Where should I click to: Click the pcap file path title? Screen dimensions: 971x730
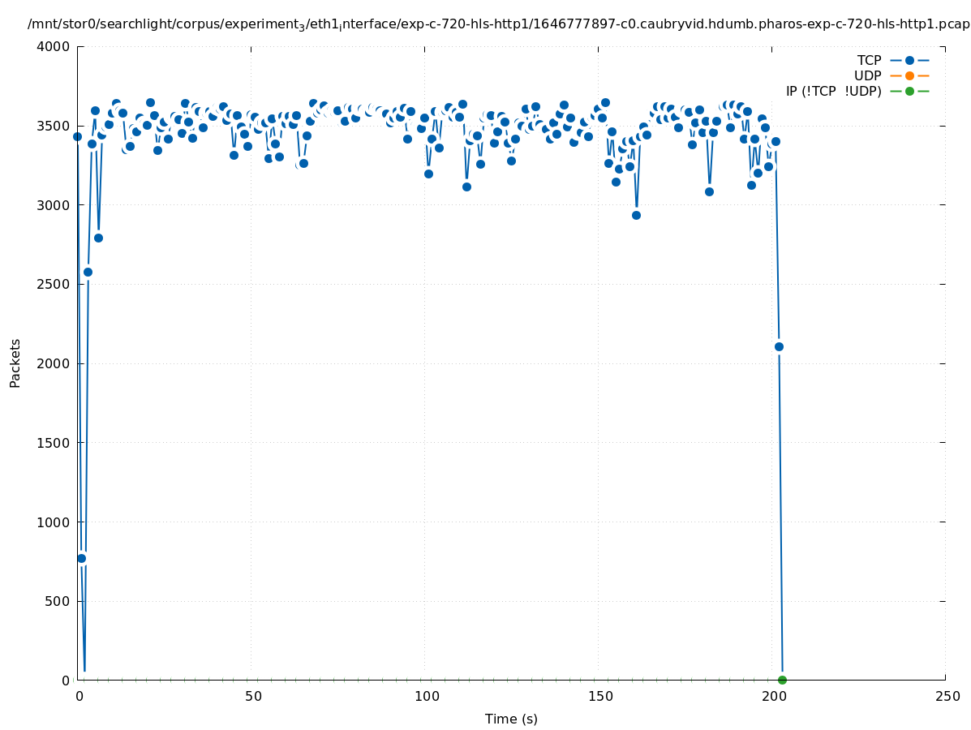tap(498, 24)
